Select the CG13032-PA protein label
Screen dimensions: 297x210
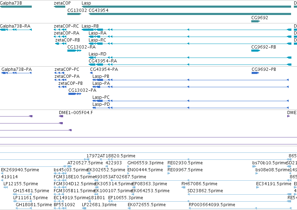coord(82,90)
